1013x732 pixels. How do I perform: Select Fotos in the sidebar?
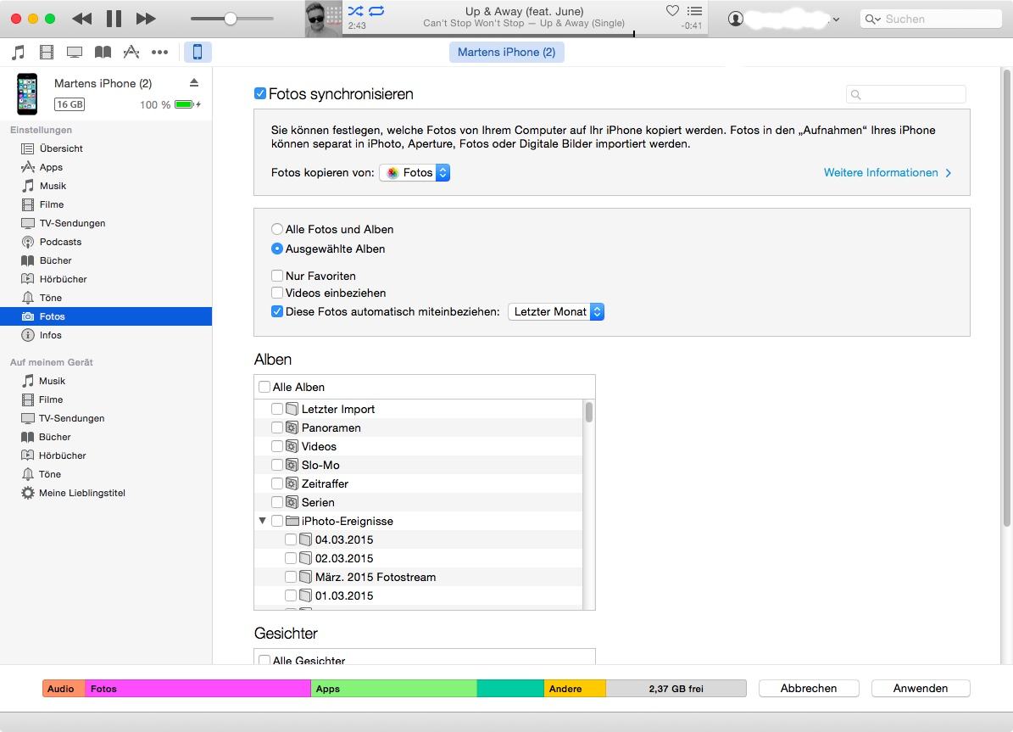click(106, 316)
